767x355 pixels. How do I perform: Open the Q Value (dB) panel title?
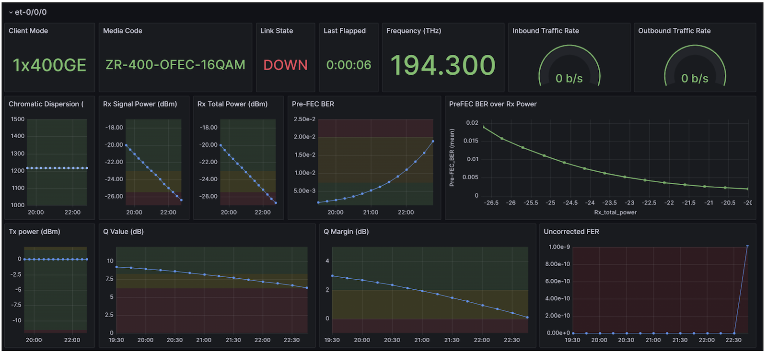point(123,232)
